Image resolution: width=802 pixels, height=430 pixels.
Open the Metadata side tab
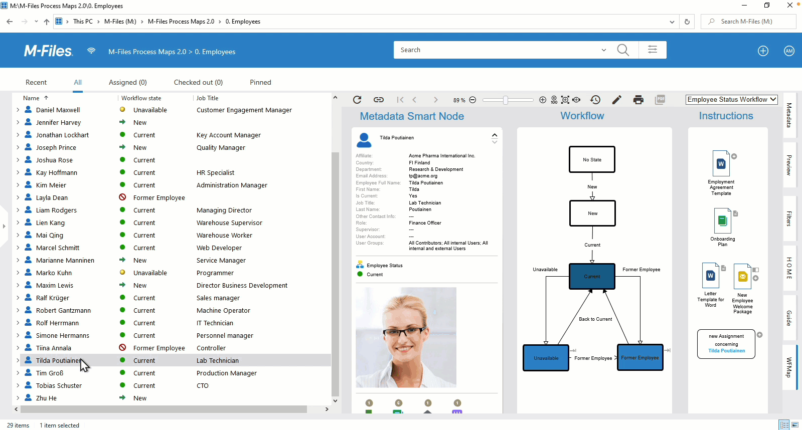789,115
